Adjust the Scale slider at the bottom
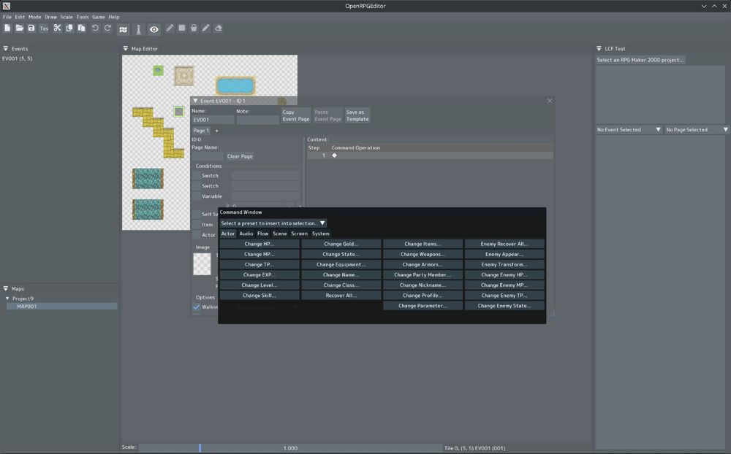The image size is (731, 454). pyautogui.click(x=290, y=448)
